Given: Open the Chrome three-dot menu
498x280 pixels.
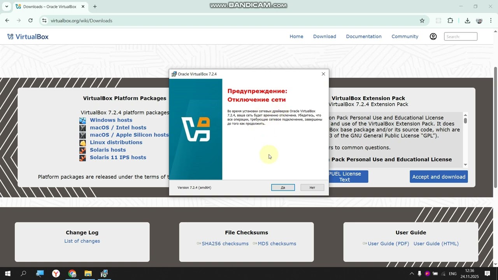Looking at the screenshot, I should (491, 21).
